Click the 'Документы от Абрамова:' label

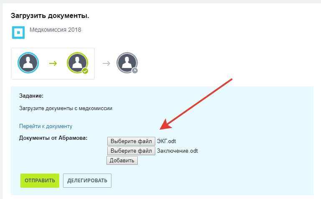click(53, 138)
